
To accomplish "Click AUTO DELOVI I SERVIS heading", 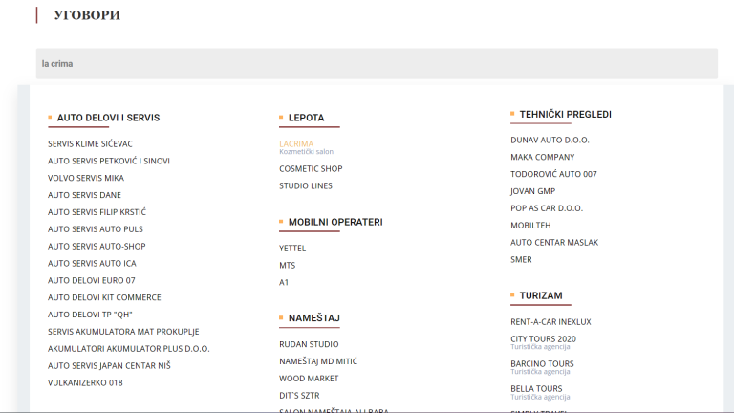I will coord(108,118).
